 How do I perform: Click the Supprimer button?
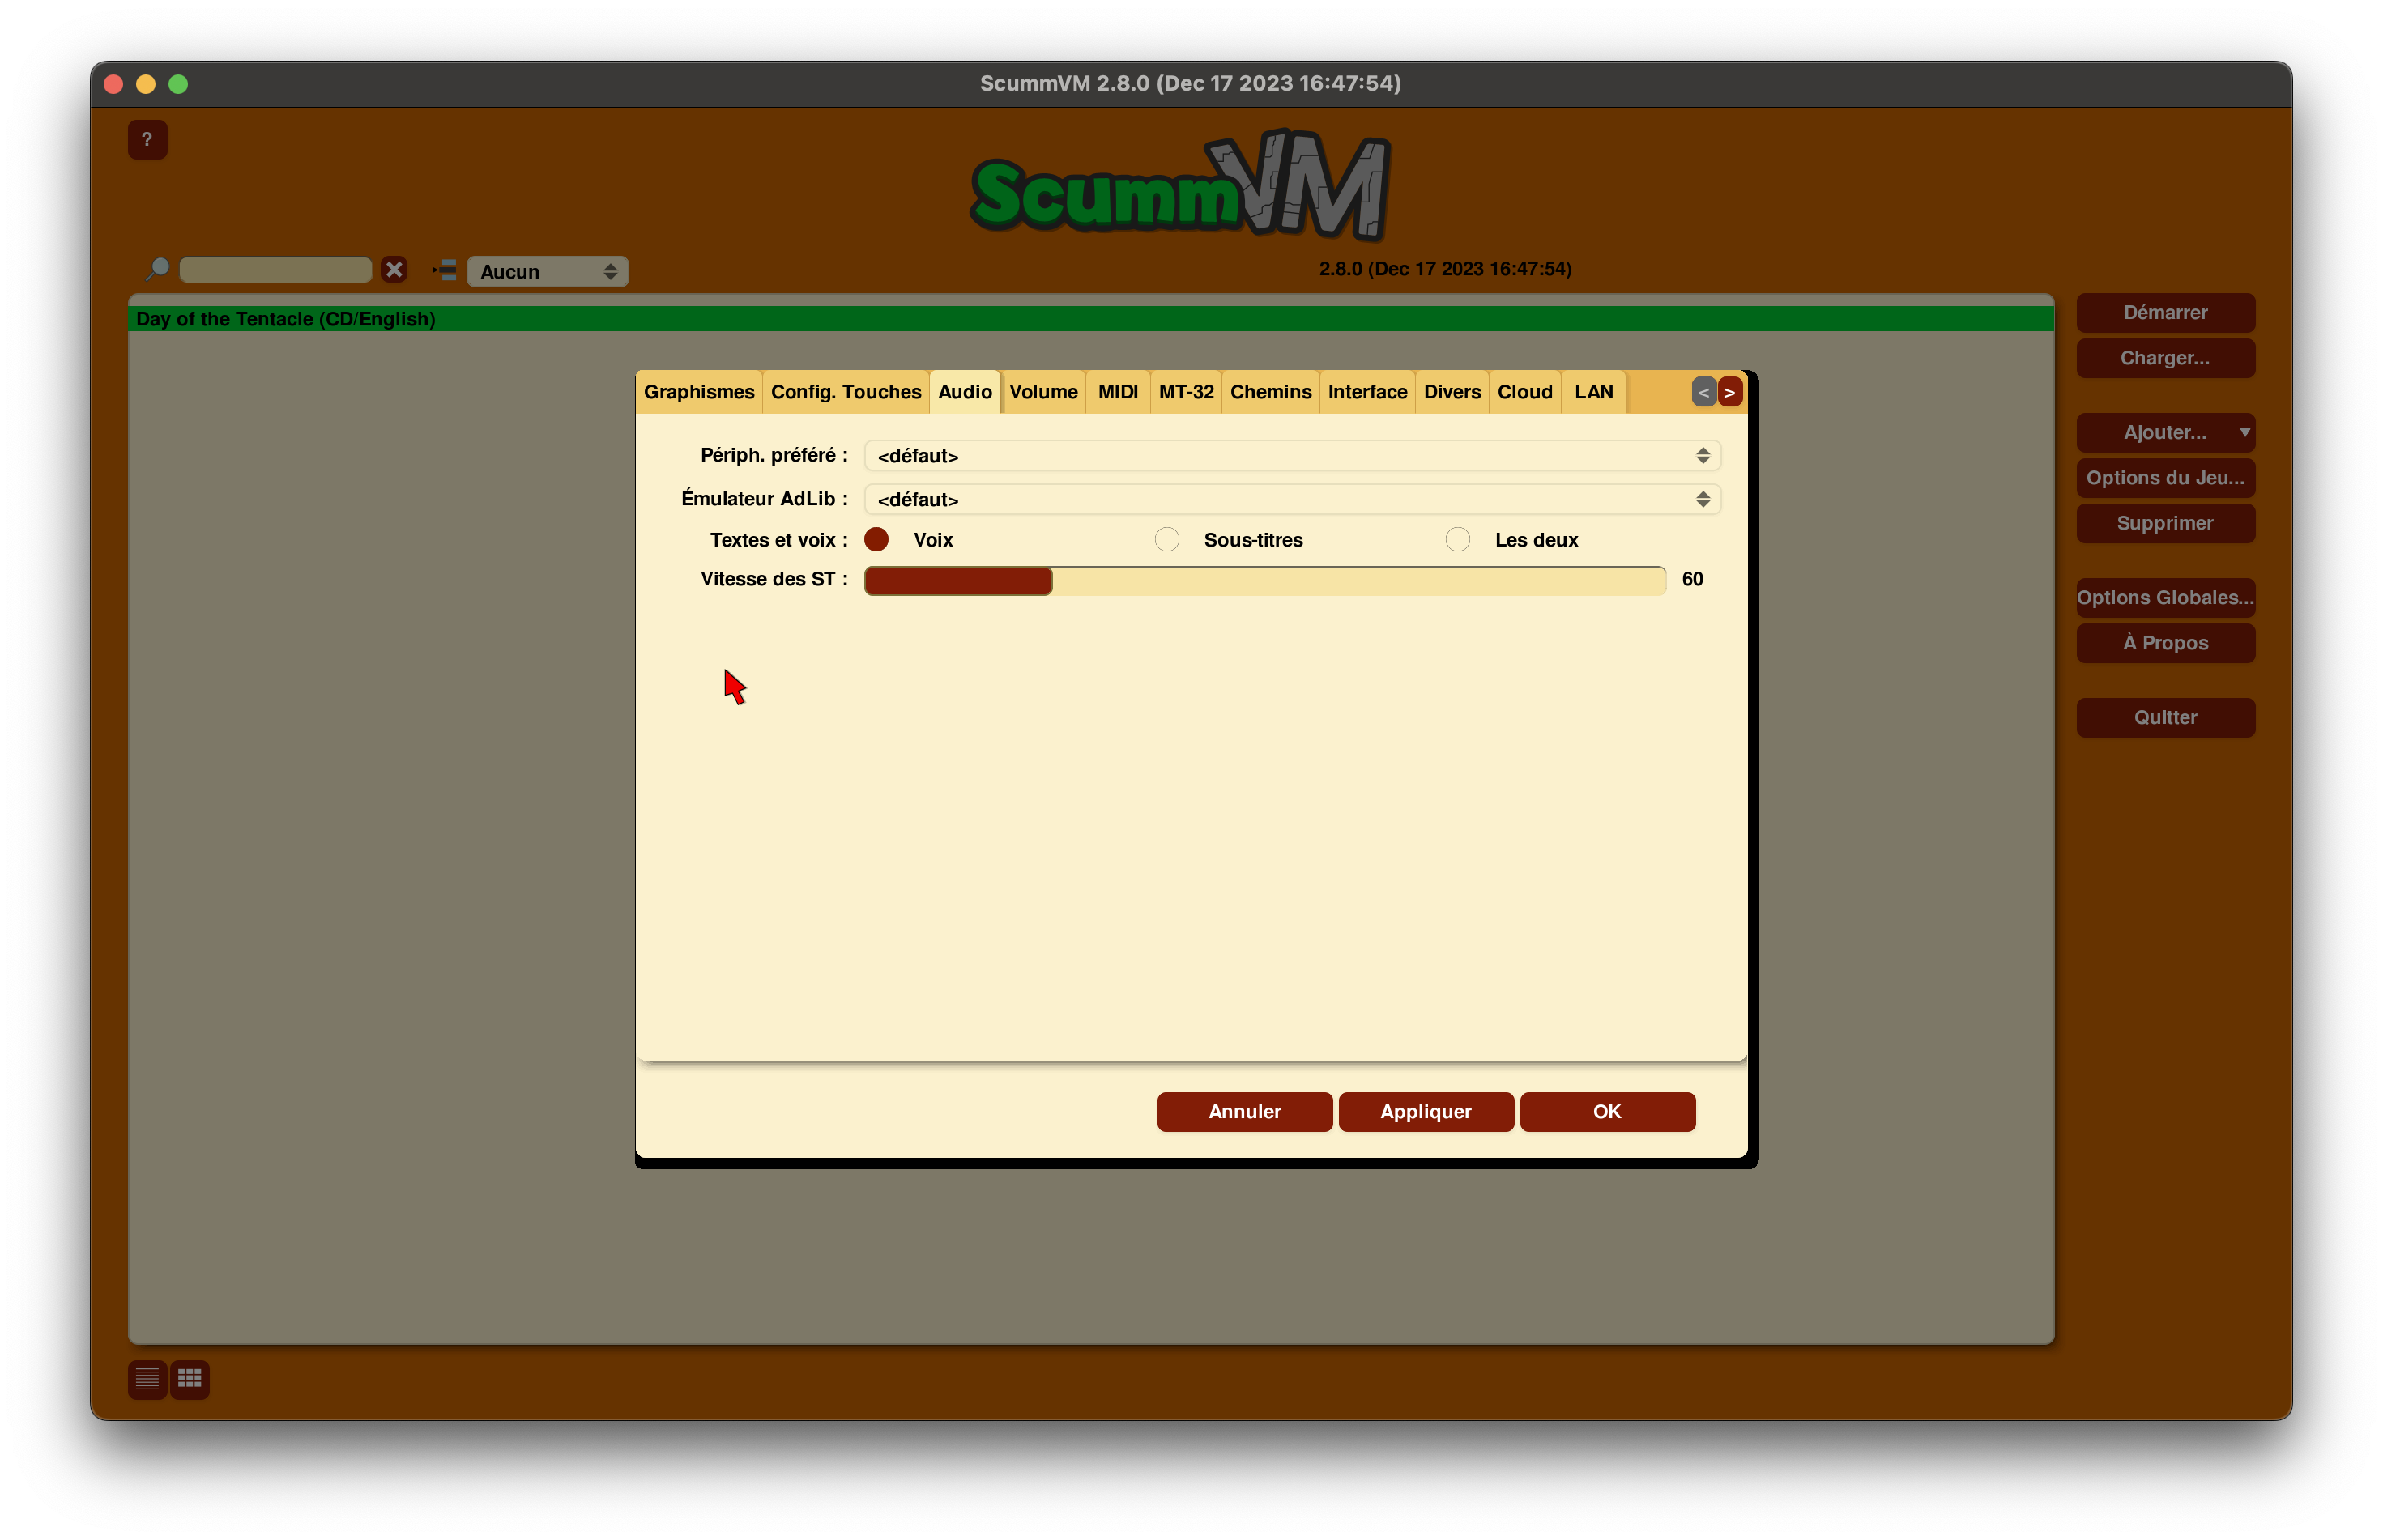click(x=2165, y=523)
